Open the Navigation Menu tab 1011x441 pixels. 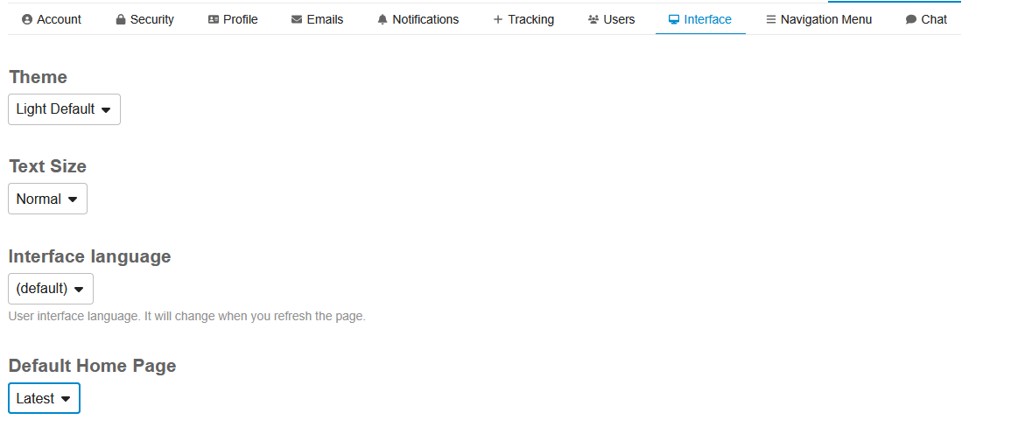[x=818, y=19]
